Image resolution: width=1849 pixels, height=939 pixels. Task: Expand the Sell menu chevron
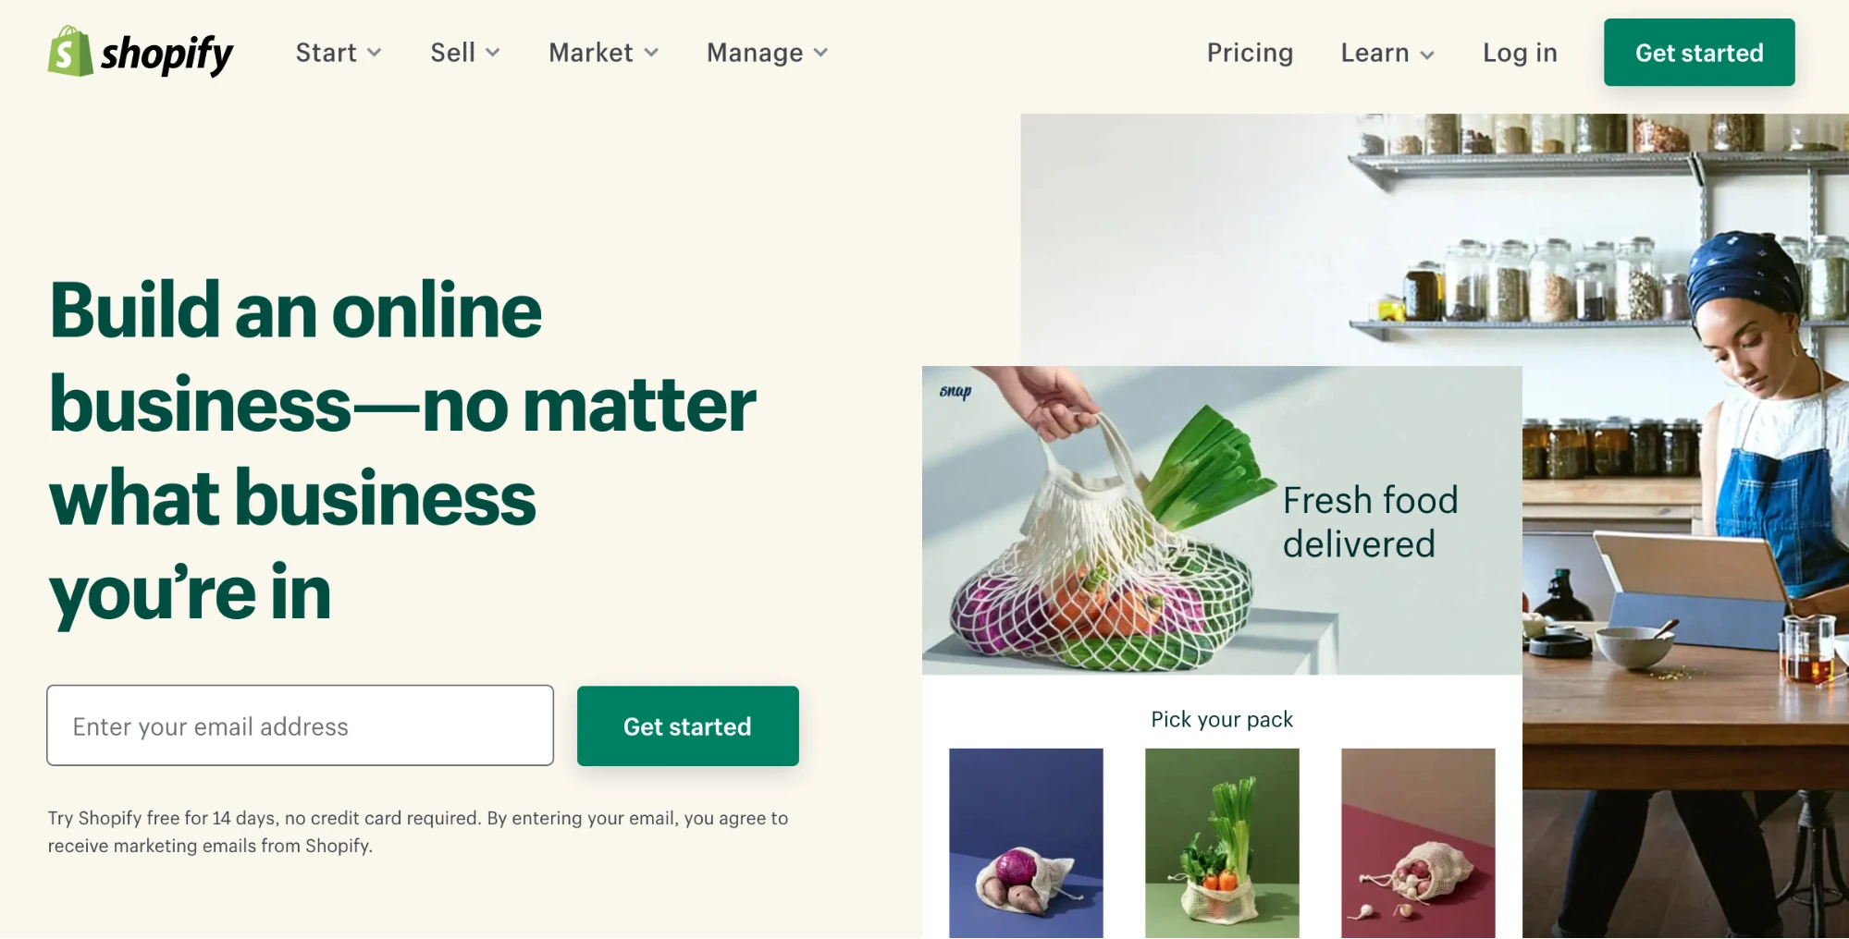pos(493,53)
